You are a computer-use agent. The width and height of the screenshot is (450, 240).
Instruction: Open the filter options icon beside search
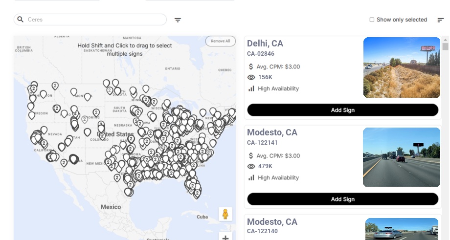178,20
